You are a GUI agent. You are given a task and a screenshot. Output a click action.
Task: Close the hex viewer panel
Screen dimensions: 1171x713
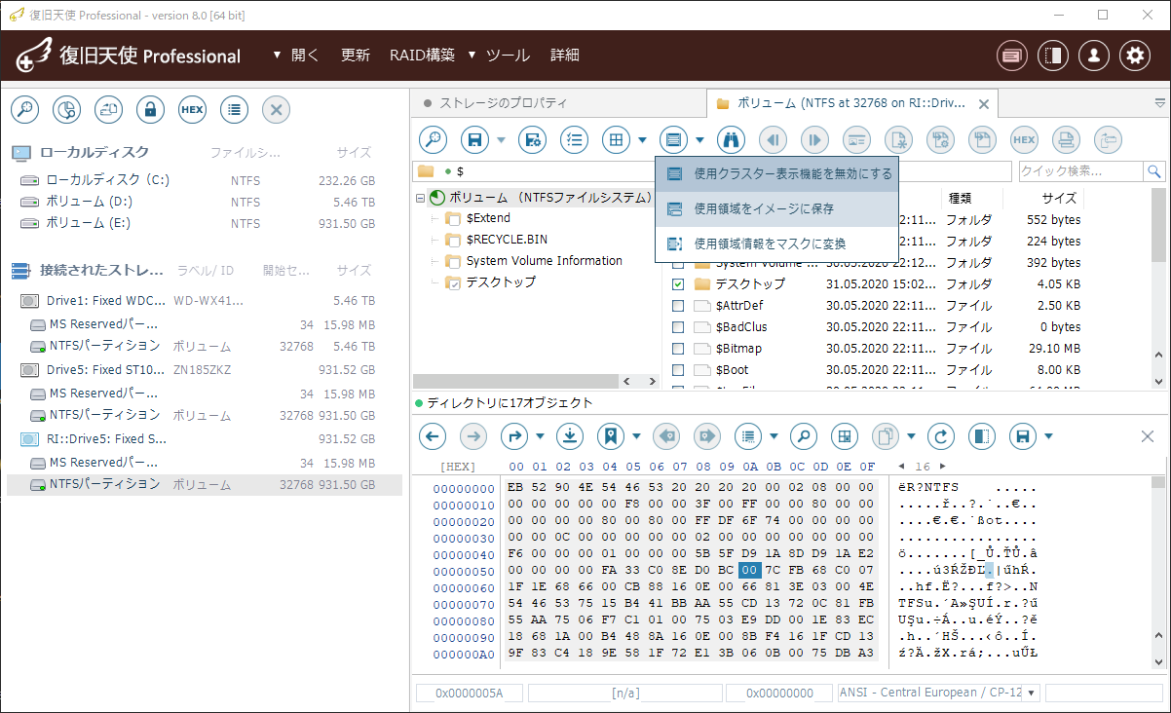[1148, 436]
